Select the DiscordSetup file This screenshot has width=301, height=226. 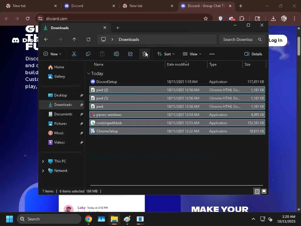pyautogui.click(x=106, y=82)
